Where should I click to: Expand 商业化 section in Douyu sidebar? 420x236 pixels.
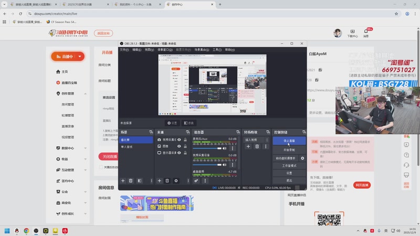[x=86, y=203]
